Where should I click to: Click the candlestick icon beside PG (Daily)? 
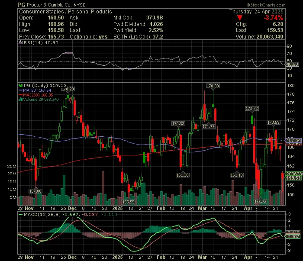tap(20, 85)
